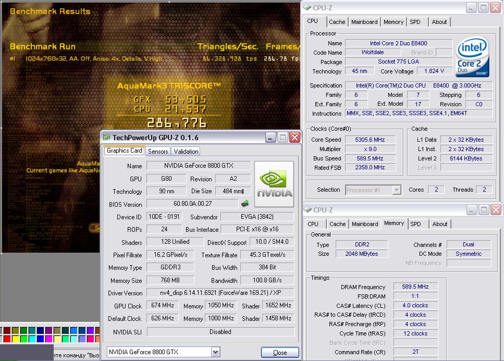Image resolution: width=504 pixels, height=361 pixels.
Task: Pick the hot pink color swatch
Action: (90, 339)
